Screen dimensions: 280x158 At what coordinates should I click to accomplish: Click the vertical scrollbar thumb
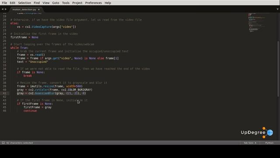tap(278, 69)
